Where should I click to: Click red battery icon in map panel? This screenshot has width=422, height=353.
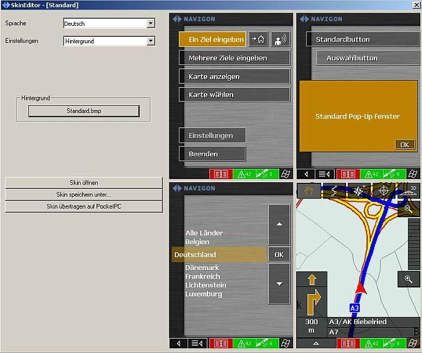point(348,343)
